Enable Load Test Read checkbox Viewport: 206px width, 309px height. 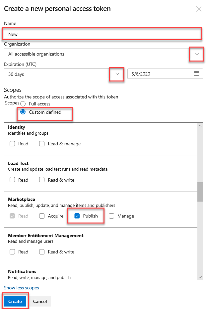click(x=12, y=180)
